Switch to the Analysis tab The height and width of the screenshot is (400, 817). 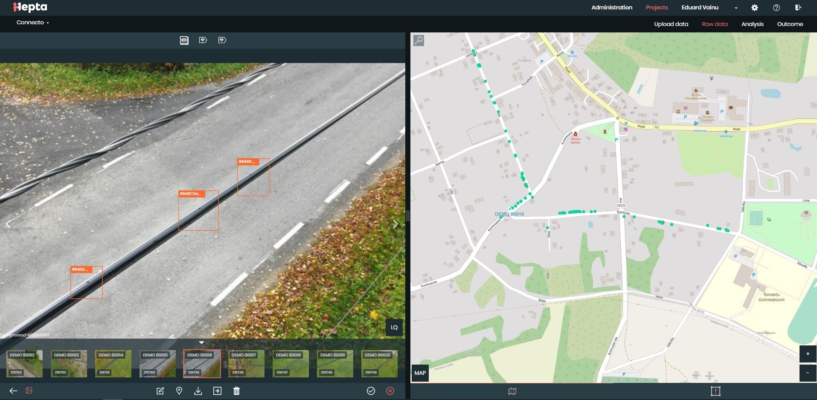(752, 24)
